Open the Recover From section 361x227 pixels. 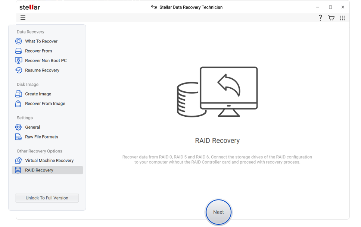(x=38, y=51)
